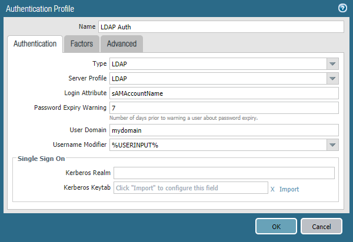Click into the User Domain field

(224, 130)
